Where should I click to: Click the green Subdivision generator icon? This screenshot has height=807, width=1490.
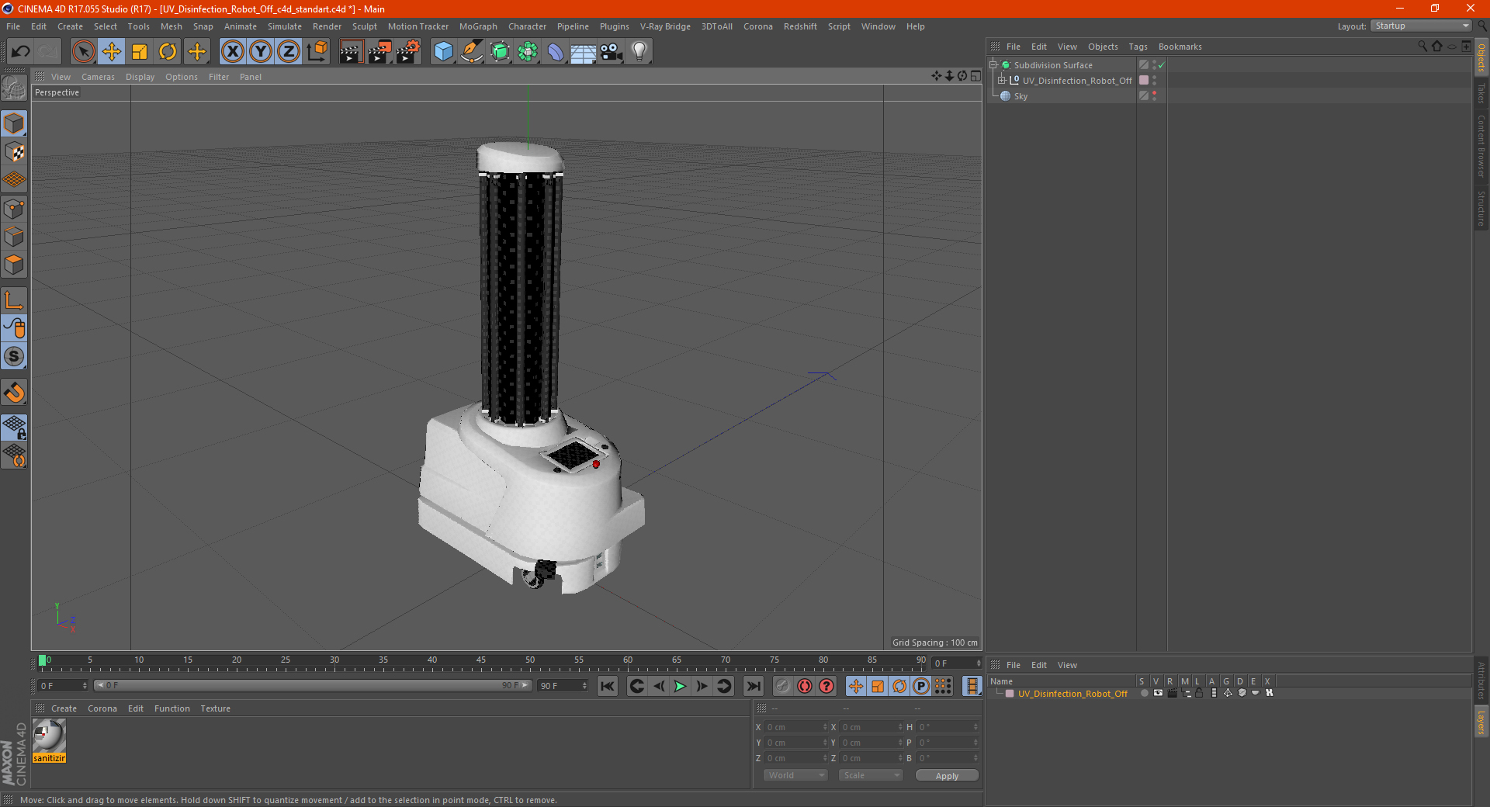[500, 52]
